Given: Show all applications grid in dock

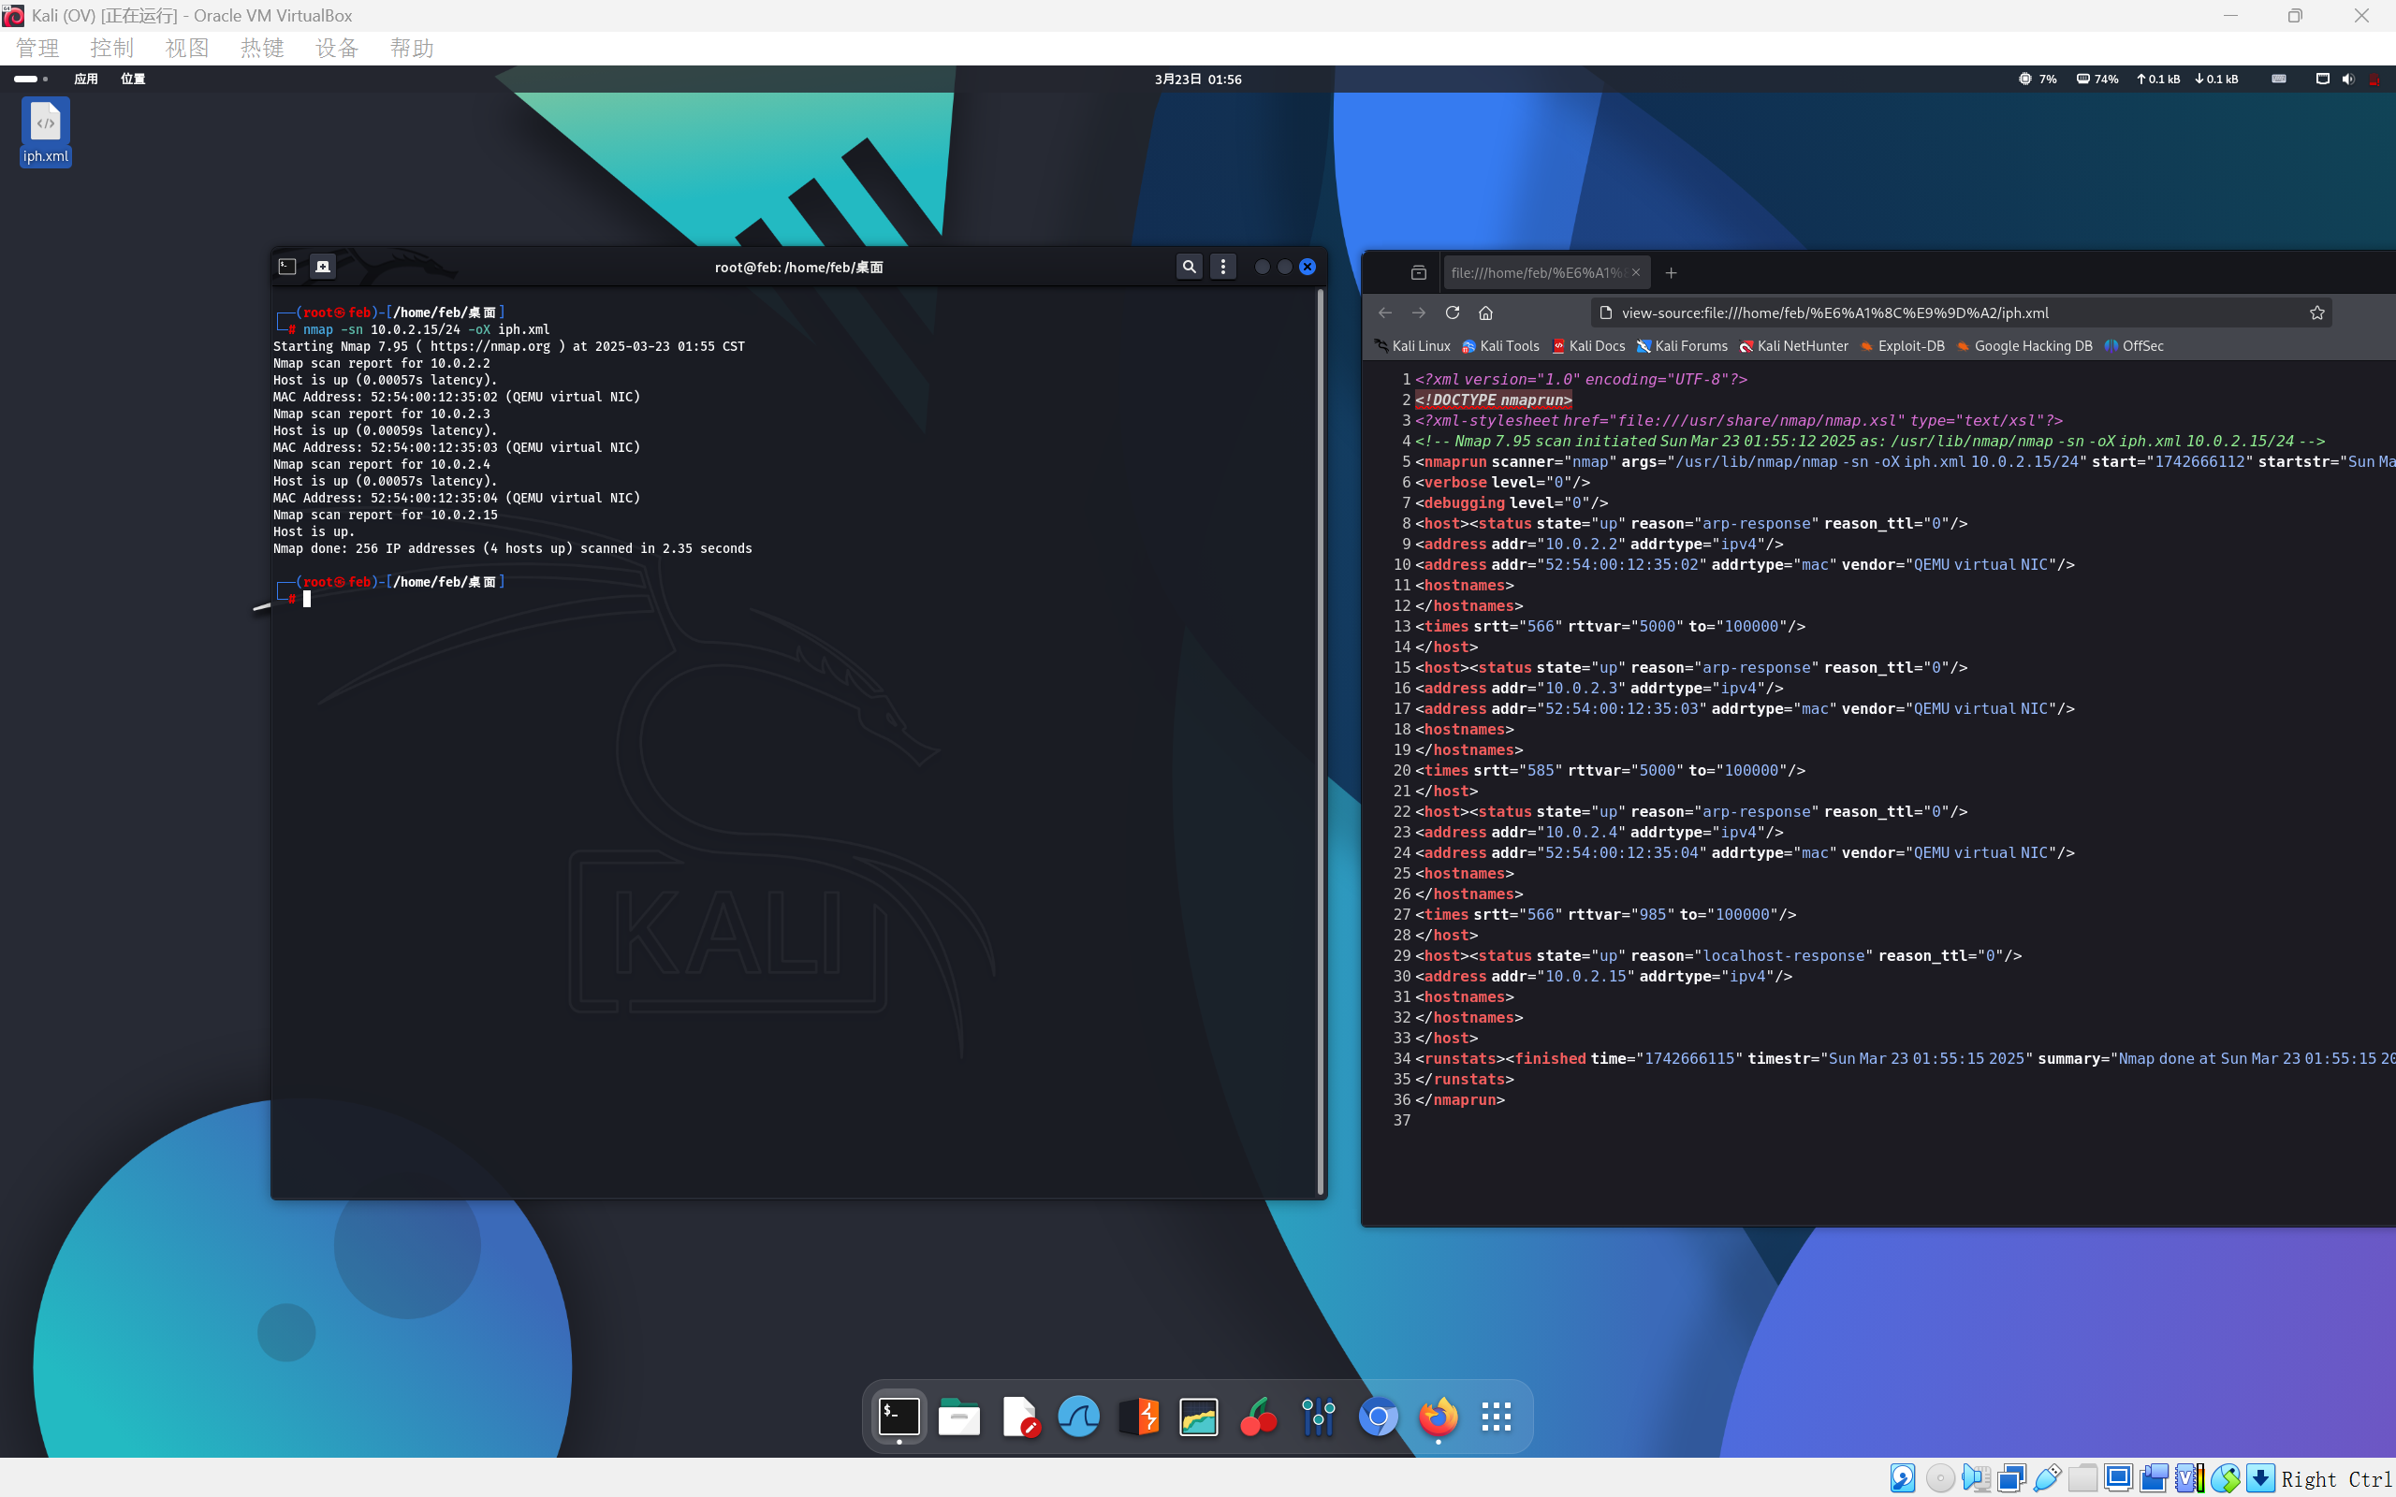Looking at the screenshot, I should tap(1496, 1417).
